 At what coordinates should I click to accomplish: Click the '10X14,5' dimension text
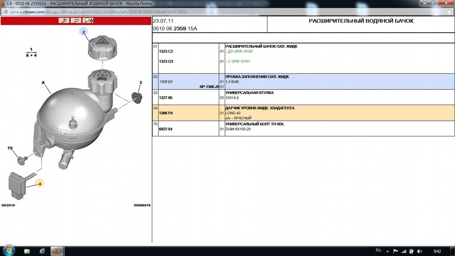[232, 98]
